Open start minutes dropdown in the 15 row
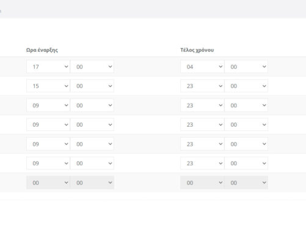The width and height of the screenshot is (306, 228). tap(92, 86)
